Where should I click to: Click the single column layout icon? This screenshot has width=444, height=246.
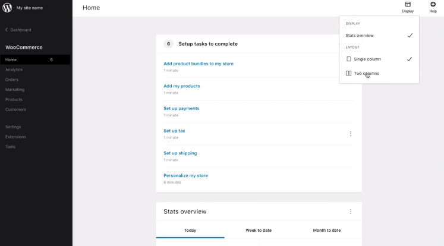pyautogui.click(x=348, y=59)
